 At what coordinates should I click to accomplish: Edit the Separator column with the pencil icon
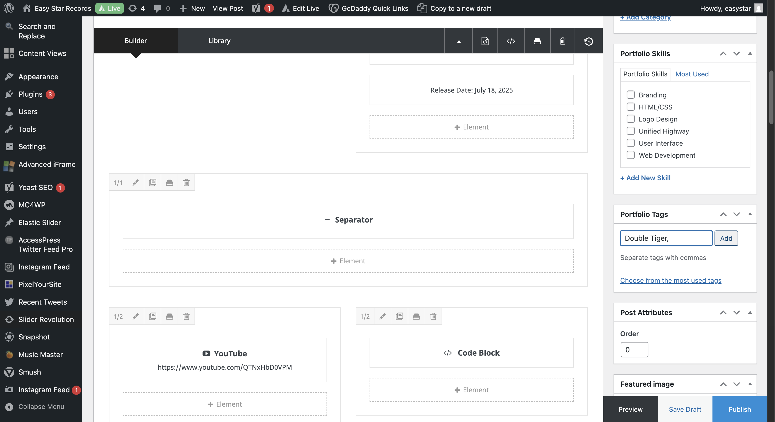click(x=135, y=182)
